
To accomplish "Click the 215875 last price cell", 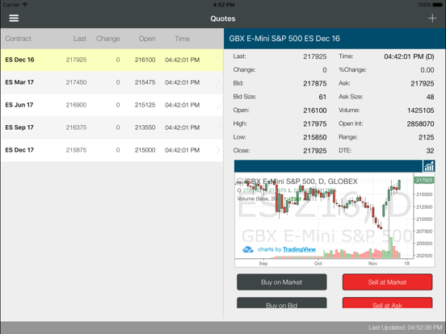I will [76, 150].
